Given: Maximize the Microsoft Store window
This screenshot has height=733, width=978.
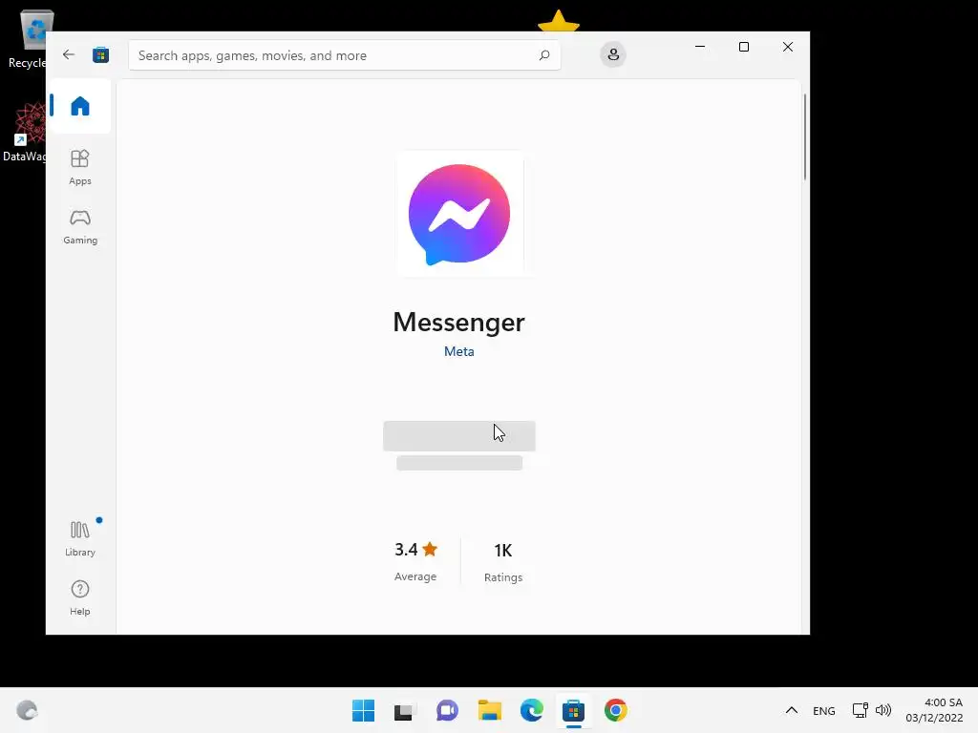Looking at the screenshot, I should click(743, 47).
